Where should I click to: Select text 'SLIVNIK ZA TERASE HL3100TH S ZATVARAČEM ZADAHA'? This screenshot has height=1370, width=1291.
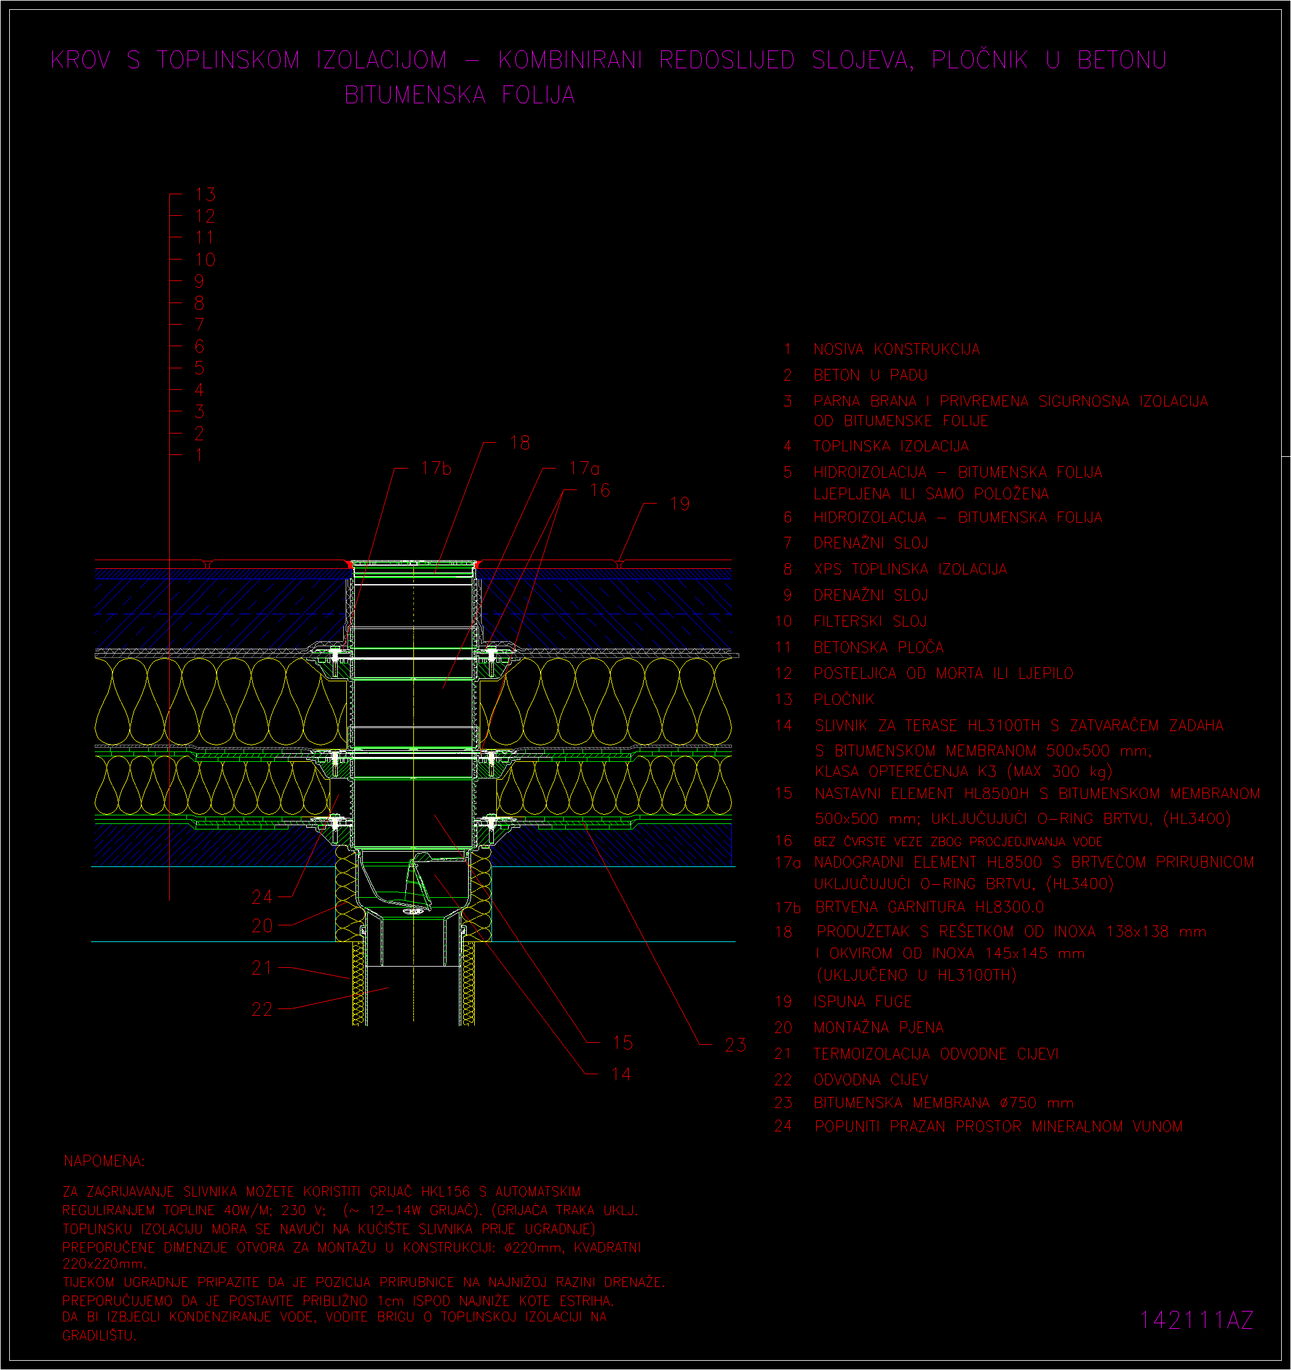tap(1019, 726)
